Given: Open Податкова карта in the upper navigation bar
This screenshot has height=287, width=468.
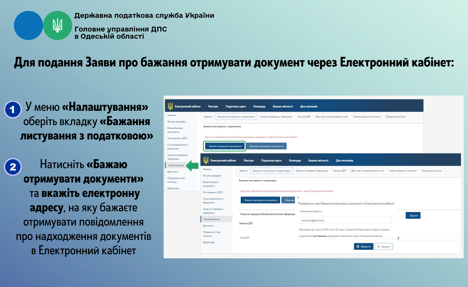Looking at the screenshot, I should (236, 106).
